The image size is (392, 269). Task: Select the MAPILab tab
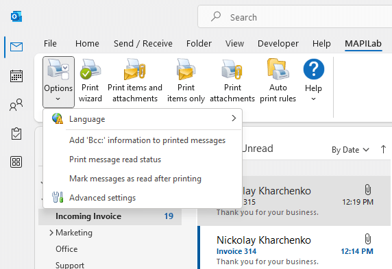pyautogui.click(x=363, y=43)
